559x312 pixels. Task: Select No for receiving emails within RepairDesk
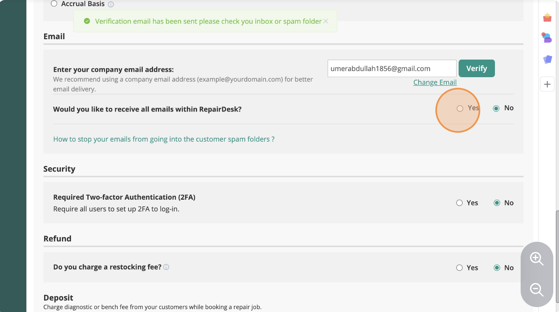click(x=496, y=108)
